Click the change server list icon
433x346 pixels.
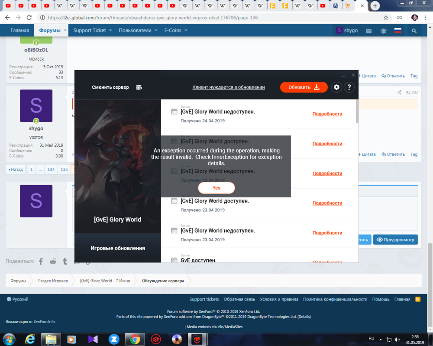pos(139,87)
